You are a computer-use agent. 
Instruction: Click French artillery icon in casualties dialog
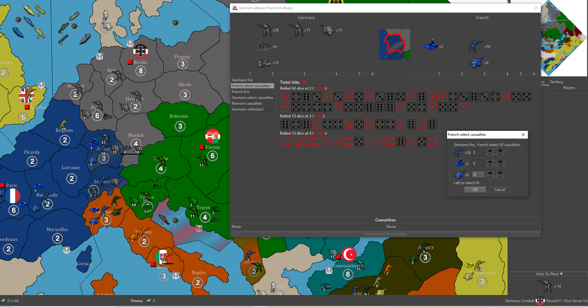click(x=459, y=175)
